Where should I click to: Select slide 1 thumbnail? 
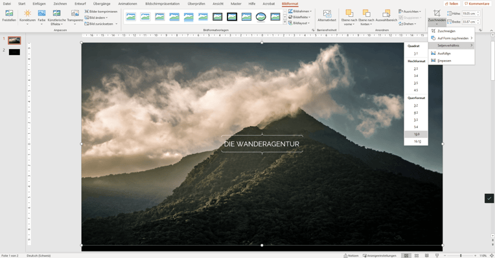pos(14,40)
